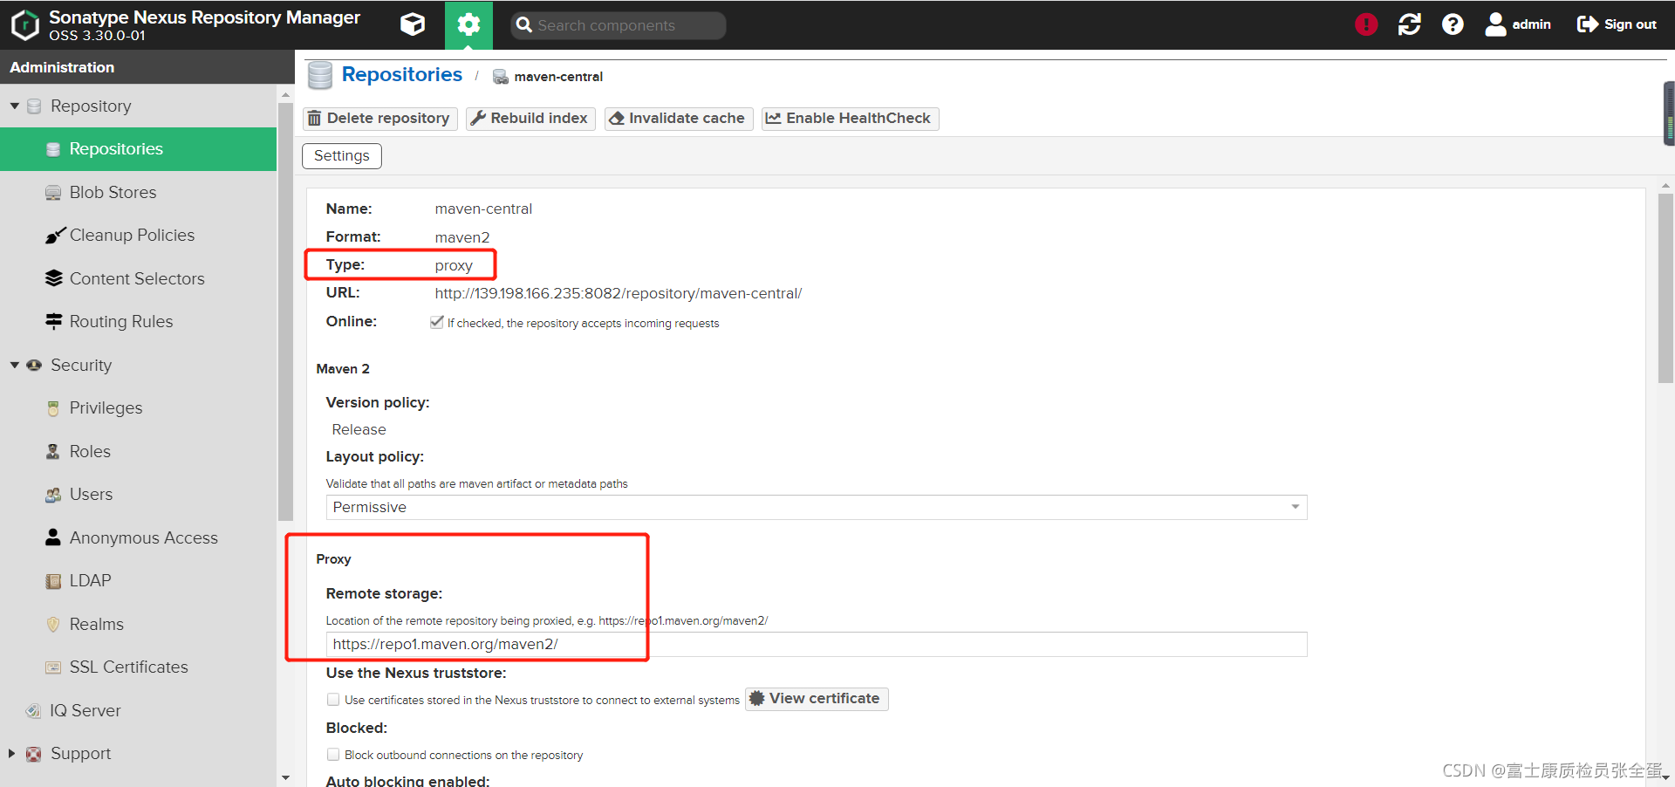Toggle the Online checkbox
The image size is (1675, 787).
tap(436, 322)
